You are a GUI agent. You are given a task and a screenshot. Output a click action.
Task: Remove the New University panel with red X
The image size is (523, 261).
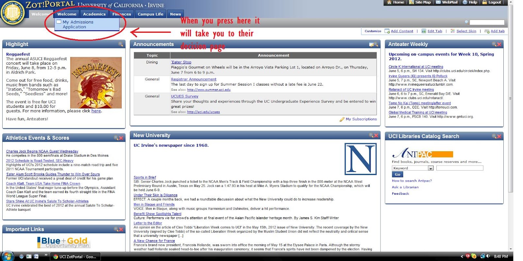(x=376, y=135)
